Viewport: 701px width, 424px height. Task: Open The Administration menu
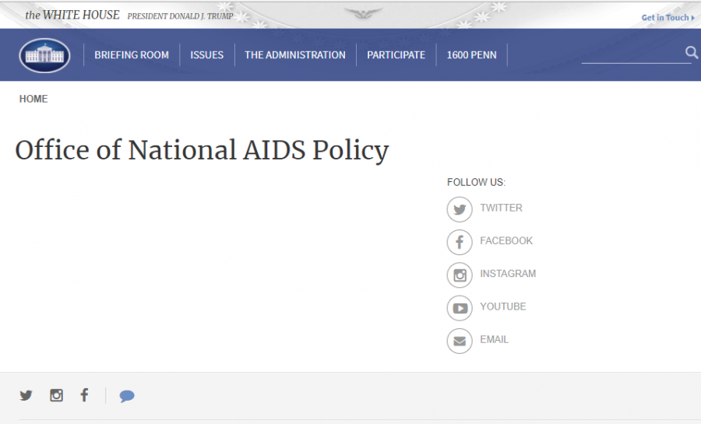295,55
